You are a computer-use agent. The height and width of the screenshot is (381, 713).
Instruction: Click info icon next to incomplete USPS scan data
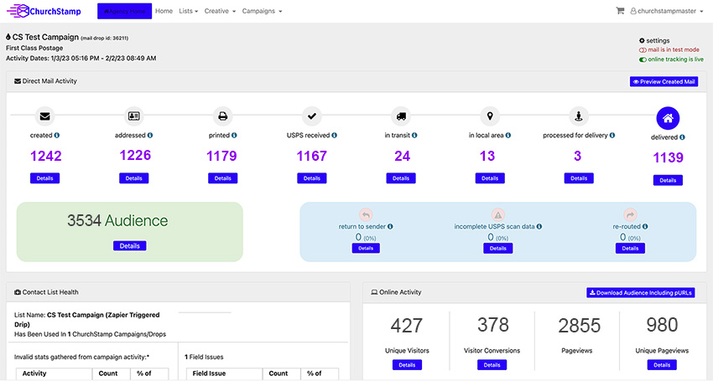[x=539, y=227]
